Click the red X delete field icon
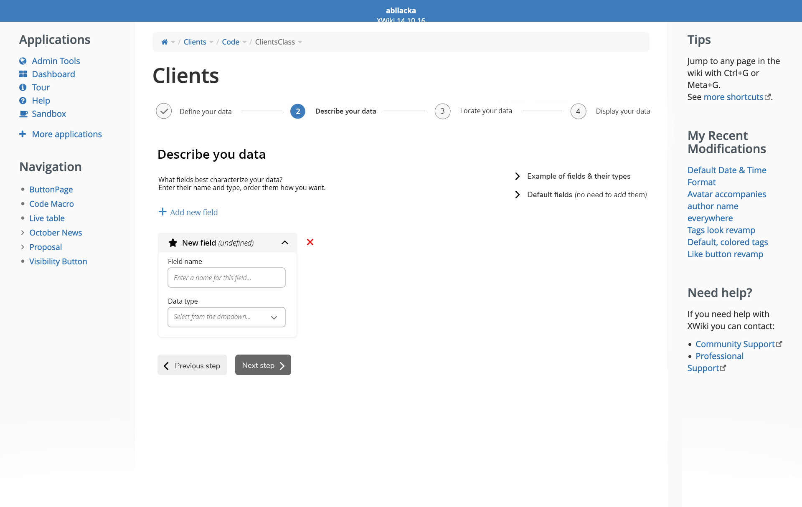 point(310,242)
